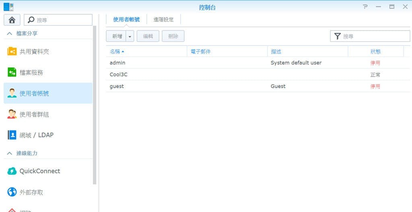Screen dimensions: 412x212
Task: Click the help question mark icon
Action: pos(365,7)
